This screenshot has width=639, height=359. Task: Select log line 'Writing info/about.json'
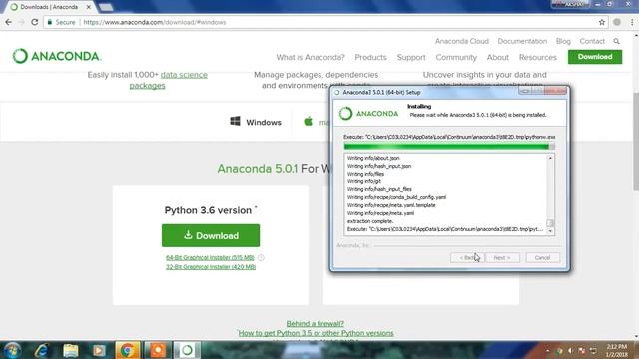click(x=373, y=158)
